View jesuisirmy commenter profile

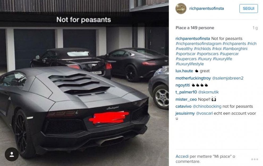tap(185, 113)
